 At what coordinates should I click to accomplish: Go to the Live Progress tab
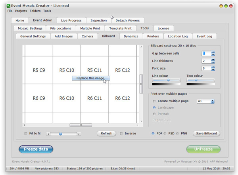pyautogui.click(x=71, y=20)
